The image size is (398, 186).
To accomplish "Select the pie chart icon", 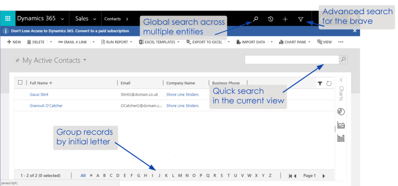I will pyautogui.click(x=341, y=112).
